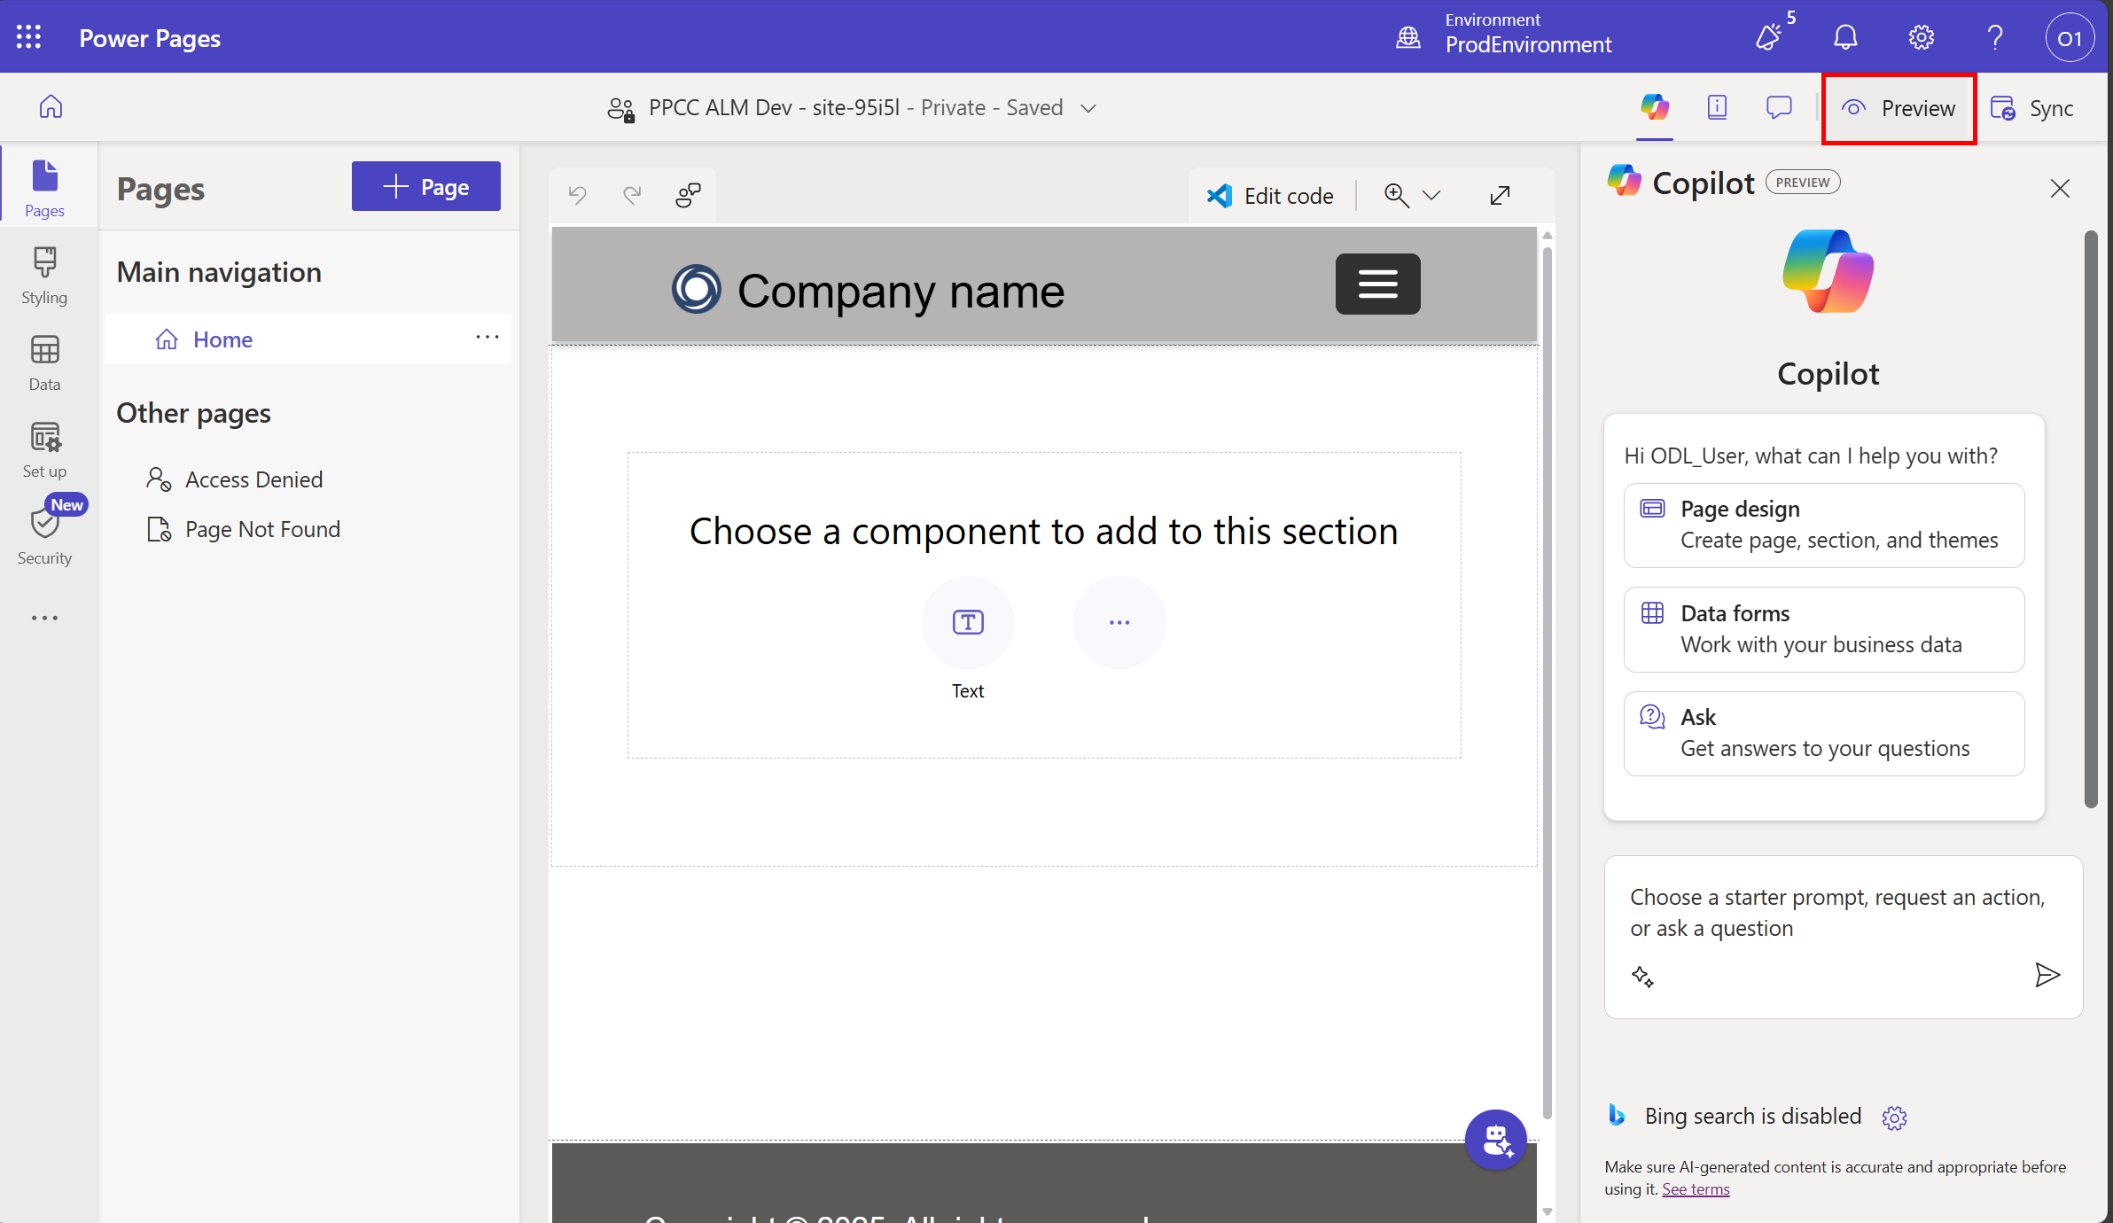This screenshot has height=1223, width=2113.
Task: Open the See terms link
Action: [1695, 1188]
